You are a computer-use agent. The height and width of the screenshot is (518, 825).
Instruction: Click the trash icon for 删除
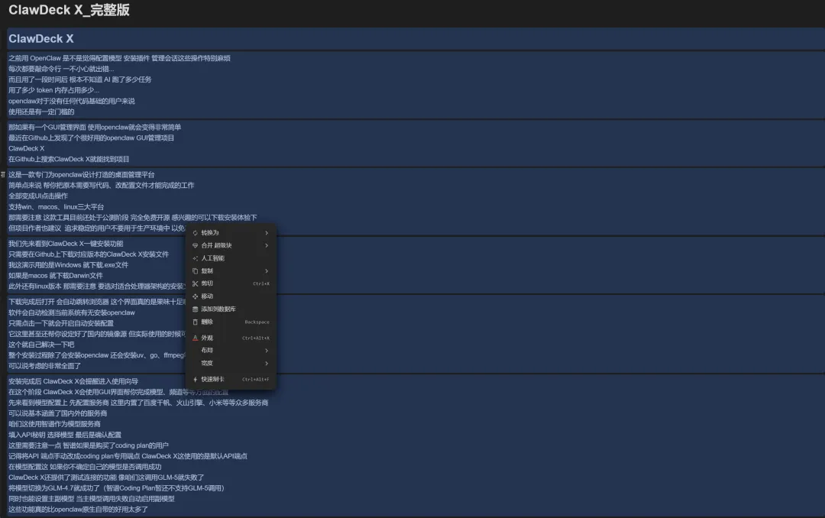196,322
